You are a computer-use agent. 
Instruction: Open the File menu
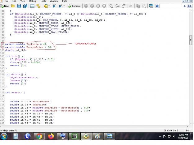coord(7,1)
